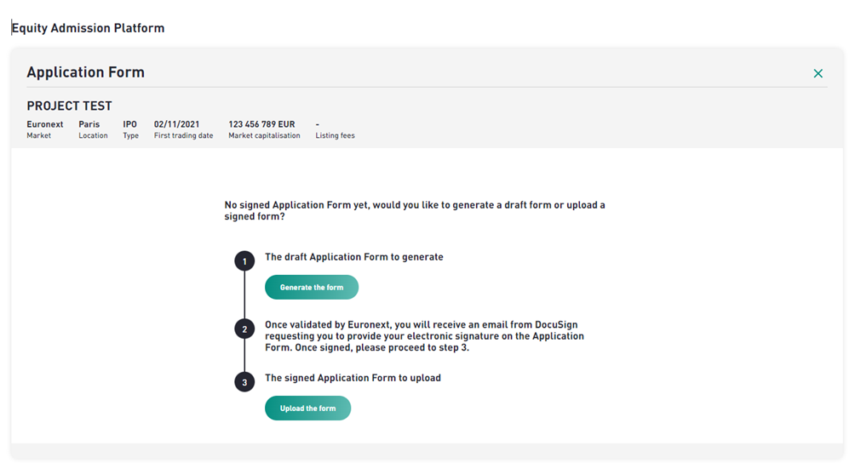Click the Generate the form button
Image resolution: width=855 pixels, height=463 pixels.
point(312,287)
